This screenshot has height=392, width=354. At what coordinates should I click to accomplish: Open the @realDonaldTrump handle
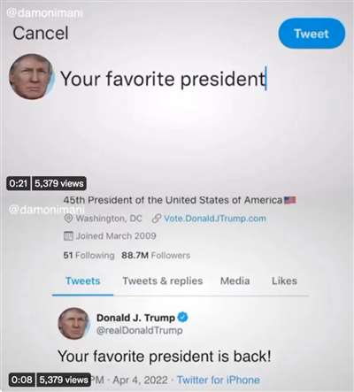click(x=140, y=331)
